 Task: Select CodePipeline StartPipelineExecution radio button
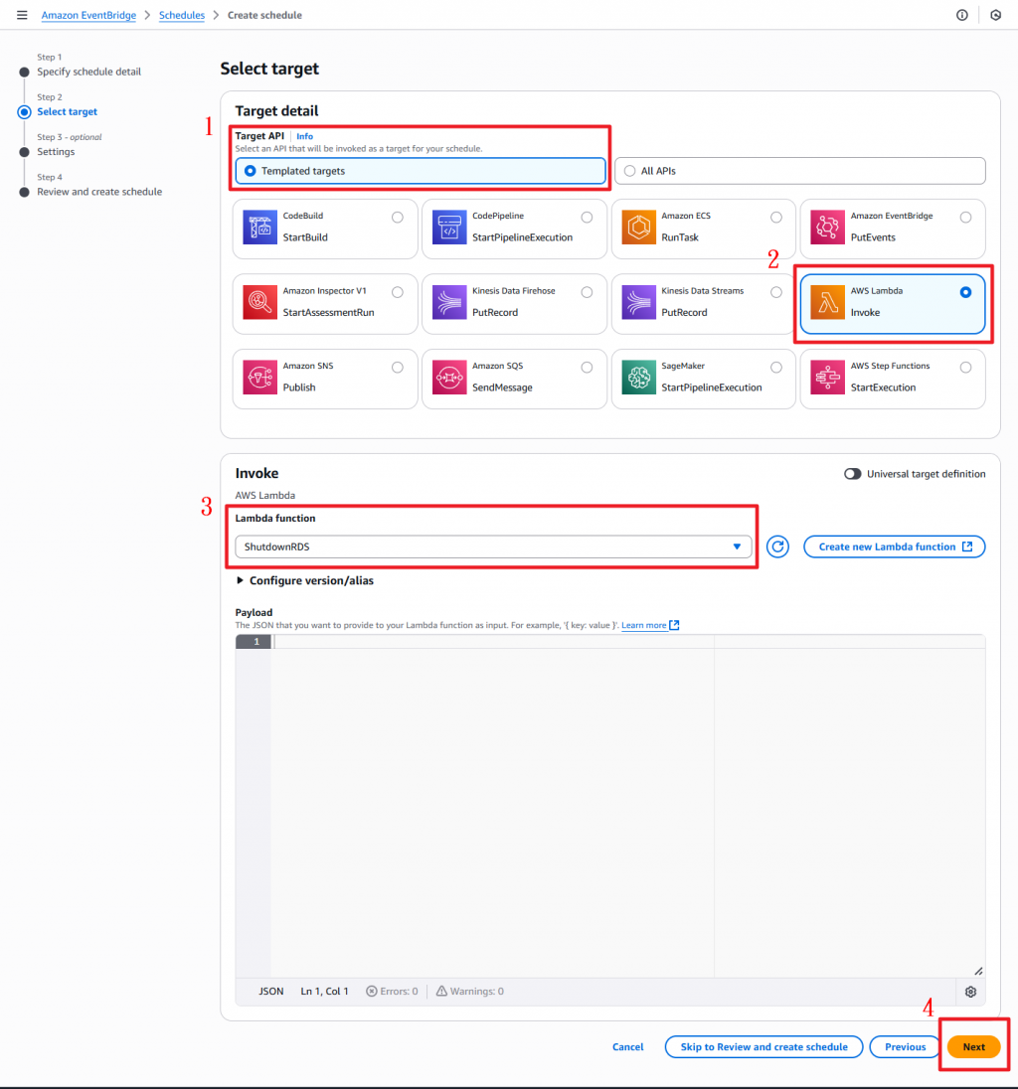pos(588,218)
